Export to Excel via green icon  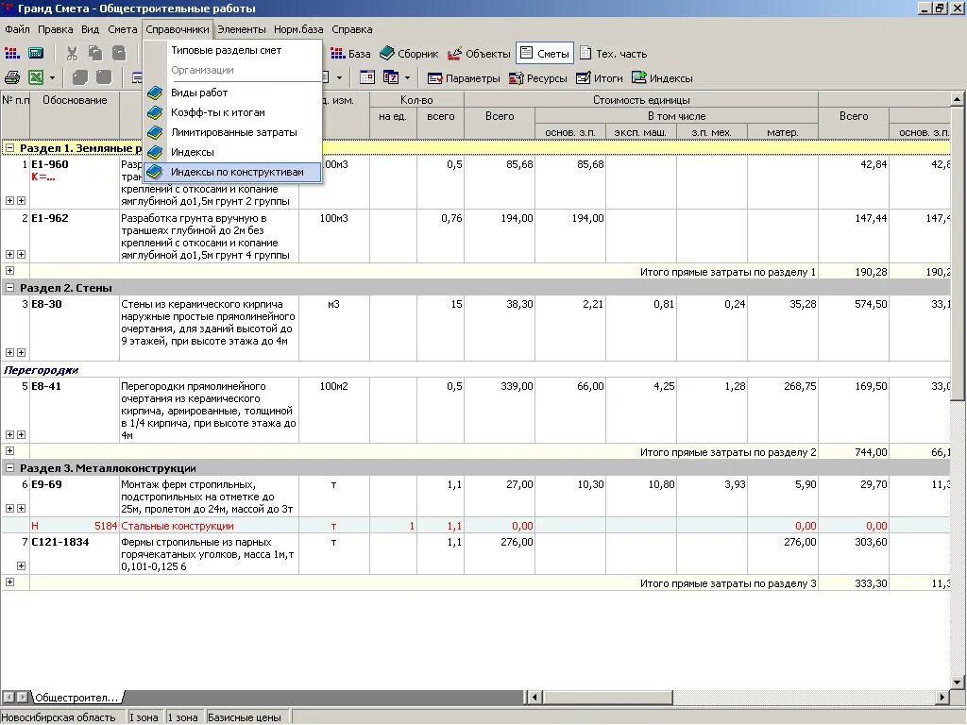point(37,78)
